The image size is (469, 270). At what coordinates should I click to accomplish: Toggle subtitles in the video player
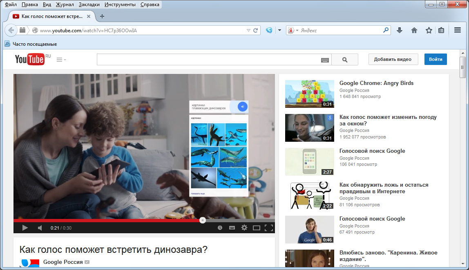click(x=232, y=228)
